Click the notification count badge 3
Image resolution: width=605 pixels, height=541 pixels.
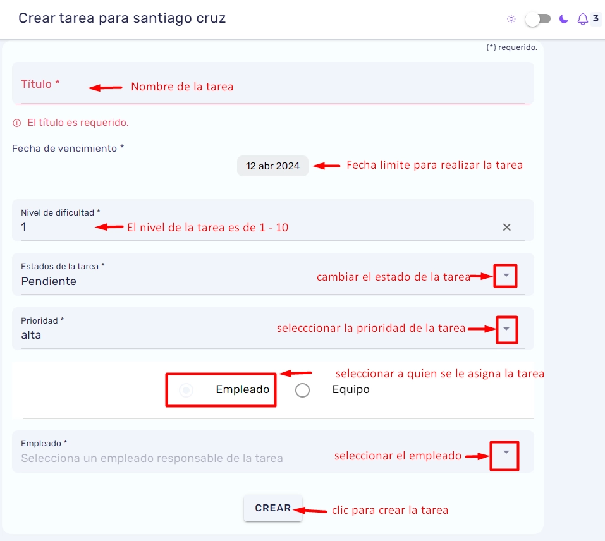pos(596,18)
